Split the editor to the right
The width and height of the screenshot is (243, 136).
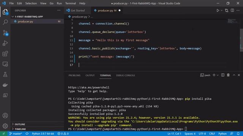point(232,11)
